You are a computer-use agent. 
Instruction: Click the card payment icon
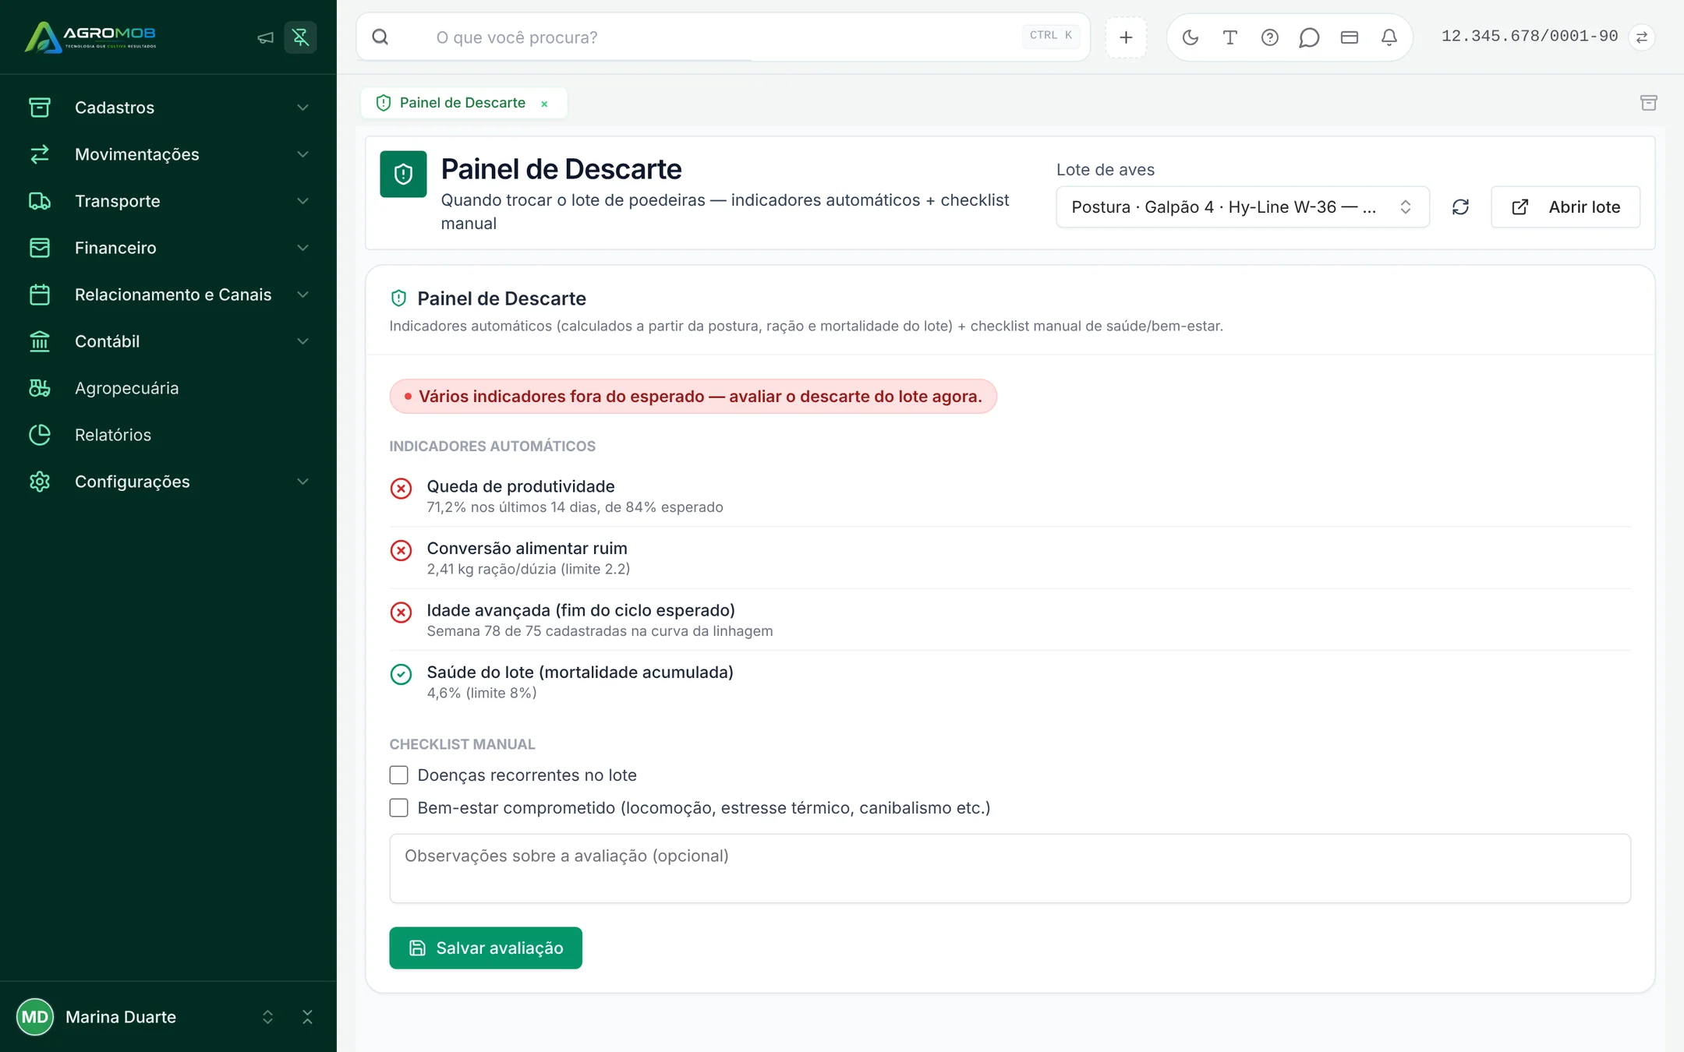1349,37
